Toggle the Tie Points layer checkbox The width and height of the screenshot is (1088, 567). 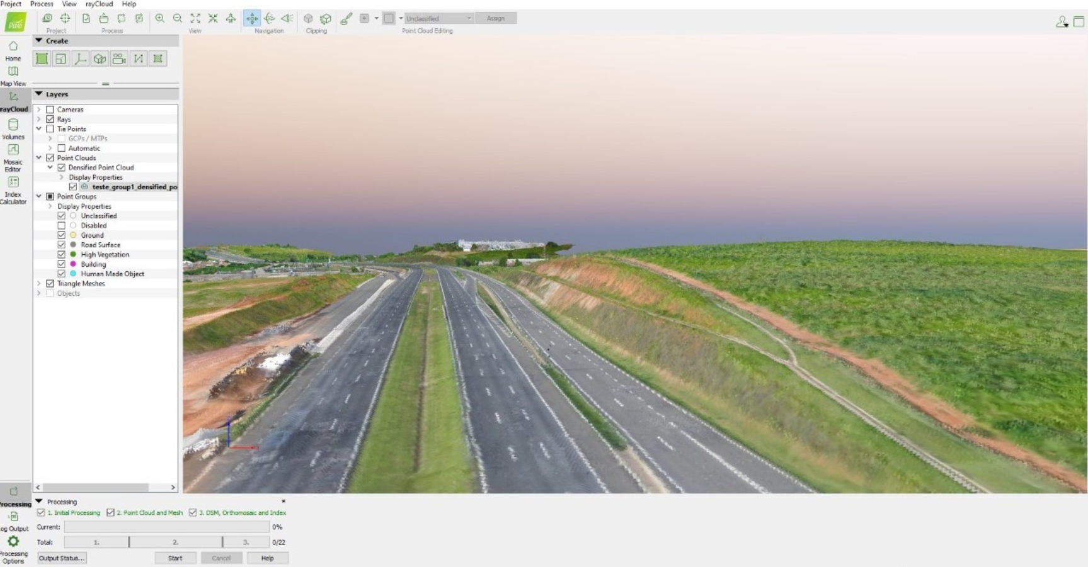pos(50,129)
